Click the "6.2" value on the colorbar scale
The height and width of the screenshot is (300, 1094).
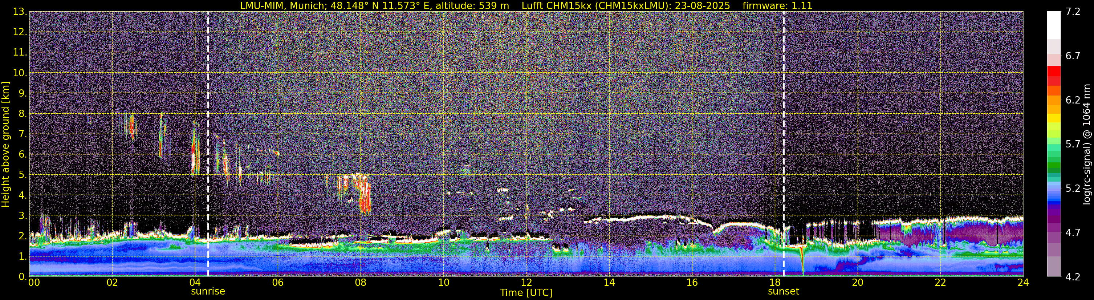click(x=1073, y=100)
